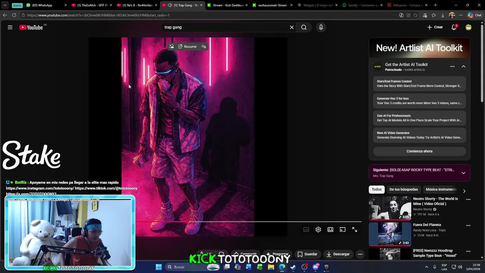Show hidden tray icons chevron
485x273 pixels.
coord(427,267)
